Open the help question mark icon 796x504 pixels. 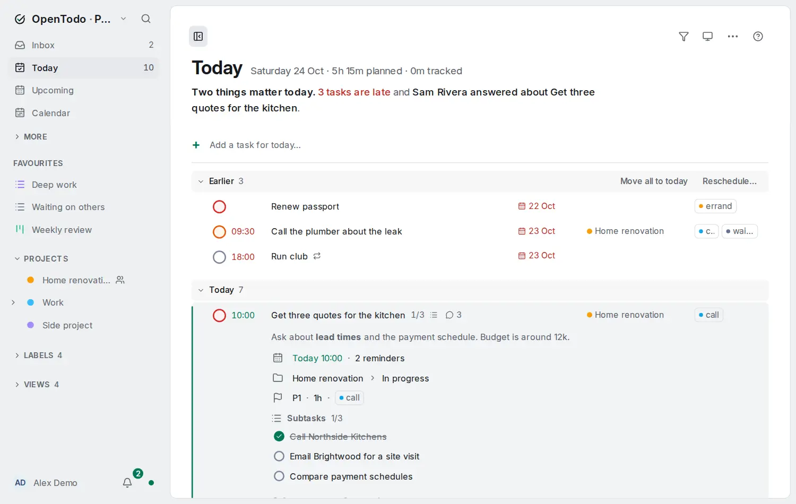pyautogui.click(x=758, y=37)
